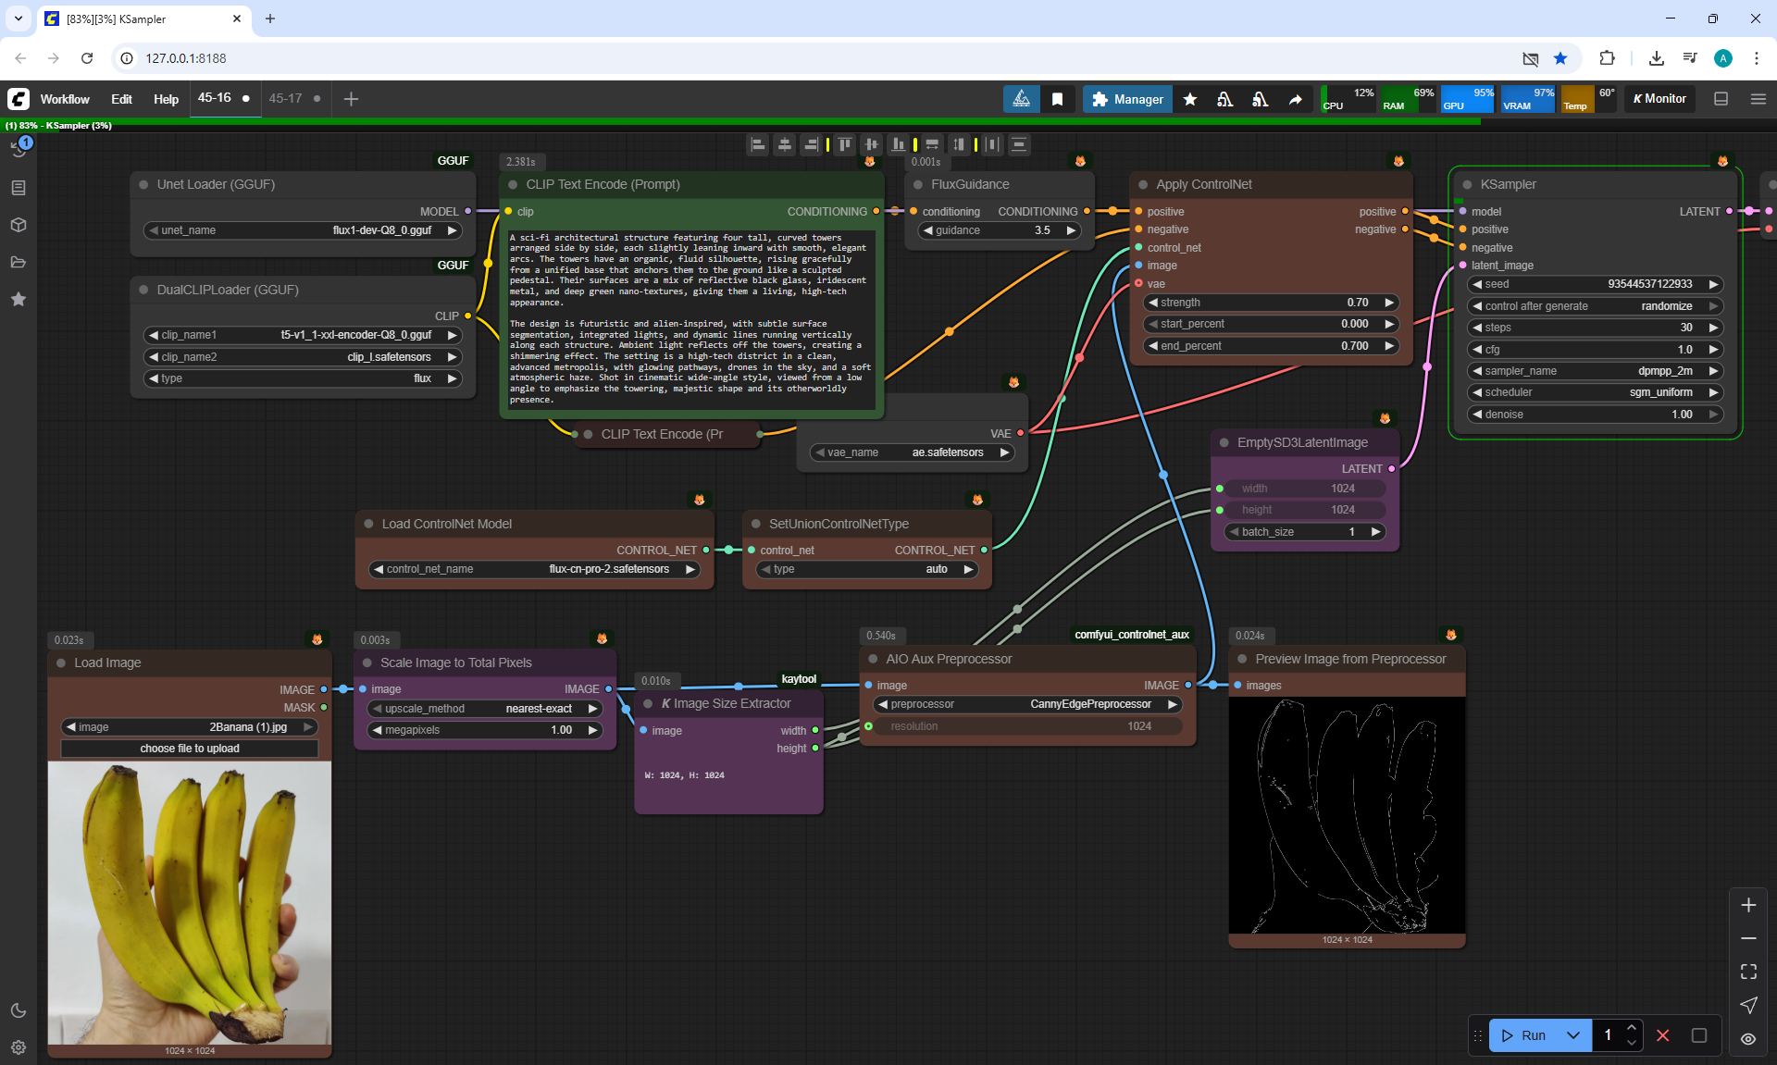Adjust the ControlNet strength 0.70 slider

(x=1271, y=303)
